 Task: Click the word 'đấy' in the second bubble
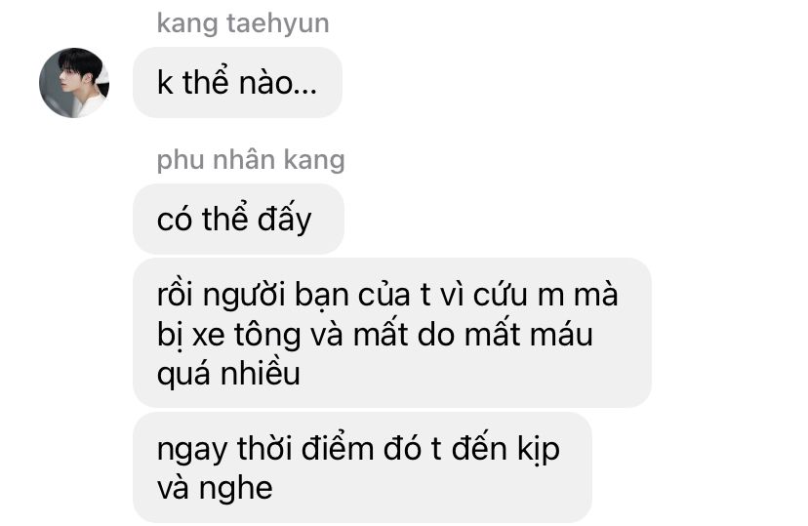(x=284, y=219)
